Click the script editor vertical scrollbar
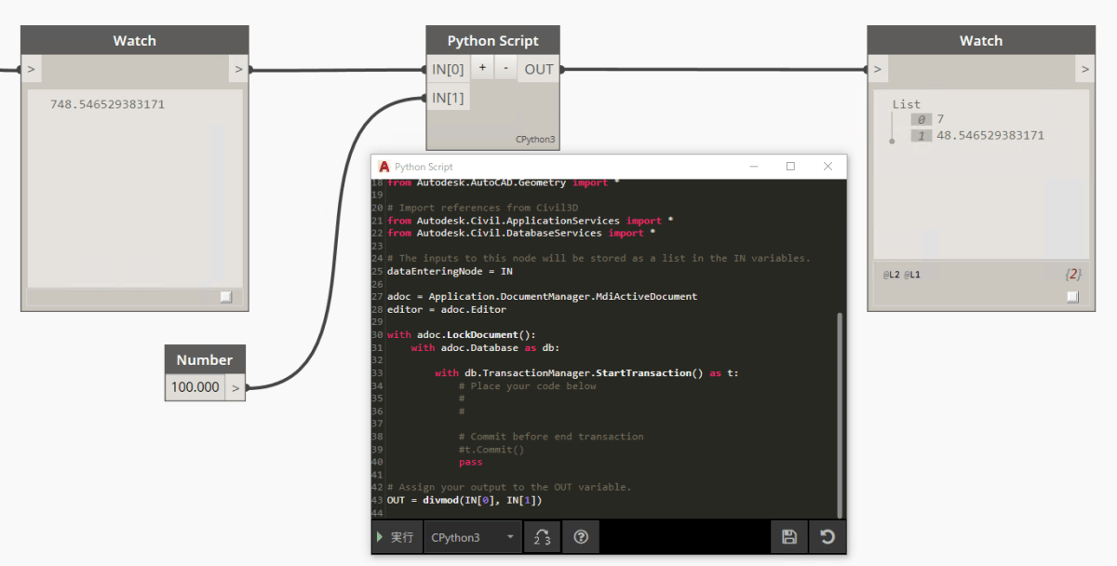1117x566 pixels. pyautogui.click(x=840, y=414)
